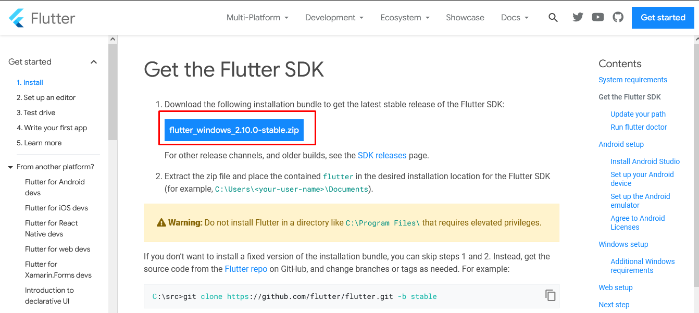This screenshot has height=313, width=699.
Task: Follow the Flutter repo link
Action: (246, 269)
